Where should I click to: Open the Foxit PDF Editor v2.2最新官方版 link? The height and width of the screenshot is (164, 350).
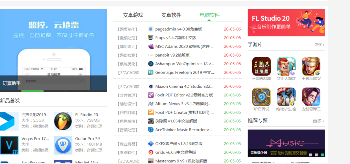(184, 95)
